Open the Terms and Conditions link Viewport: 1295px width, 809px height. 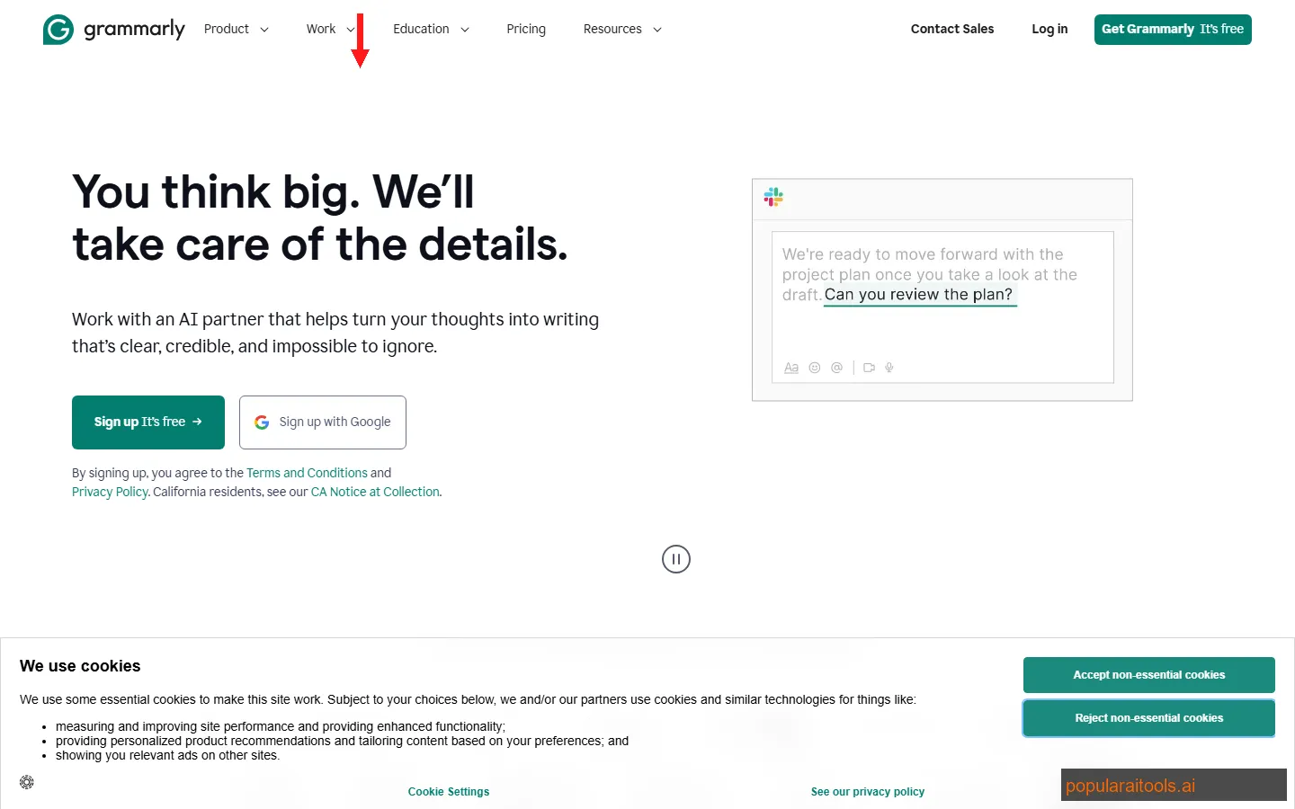click(307, 472)
